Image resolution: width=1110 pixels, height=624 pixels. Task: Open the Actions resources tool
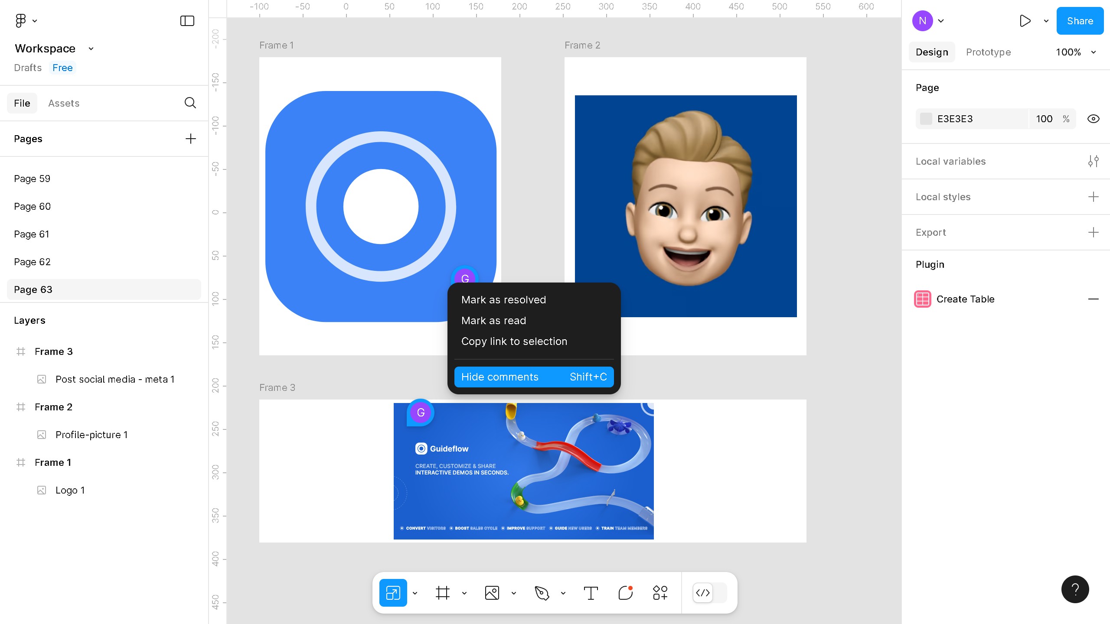[660, 593]
